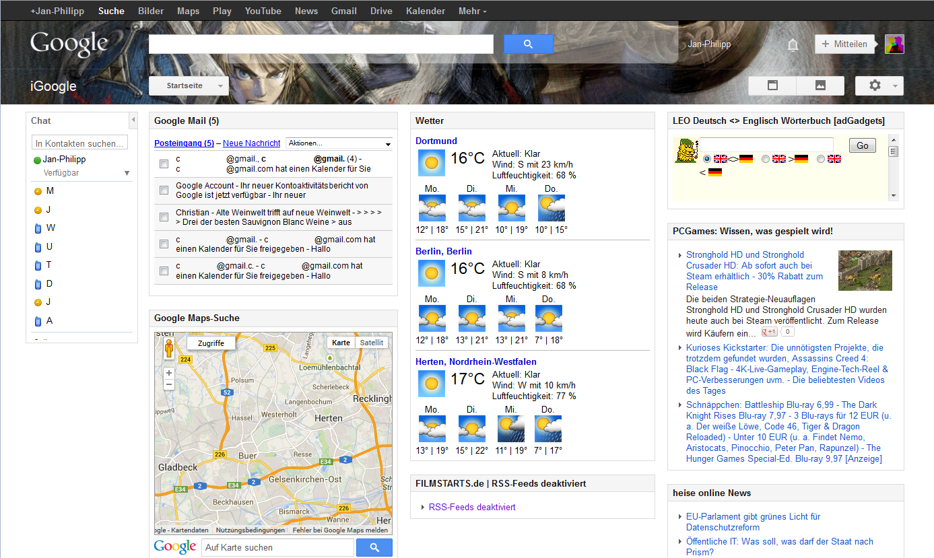Image resolution: width=934 pixels, height=558 pixels.
Task: Click the +1 button under the Stronghold article
Action: [x=769, y=332]
